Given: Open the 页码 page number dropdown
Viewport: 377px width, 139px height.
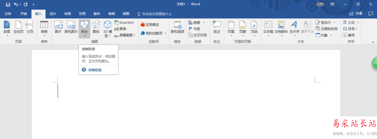Looking at the screenshot, I should tap(254, 29).
